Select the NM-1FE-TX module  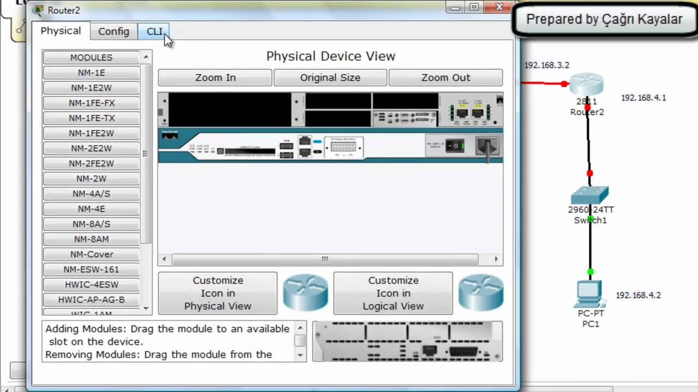pos(91,118)
